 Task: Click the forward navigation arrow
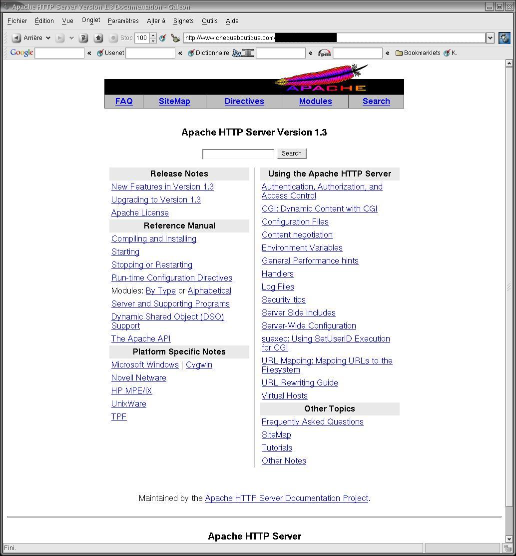point(60,37)
